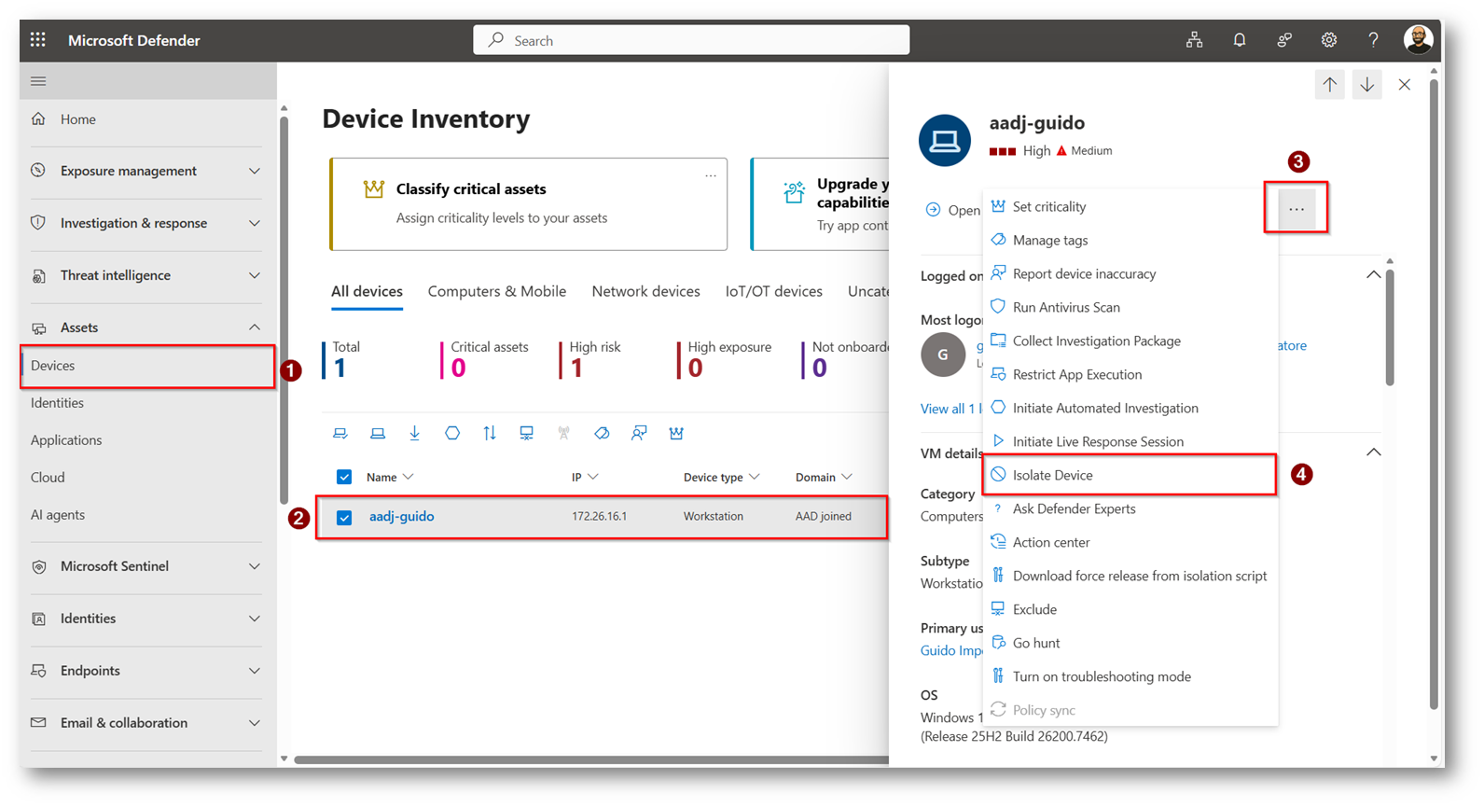1484x807 pixels.
Task: Uncheck the aadj-guido row checkbox
Action: (344, 517)
